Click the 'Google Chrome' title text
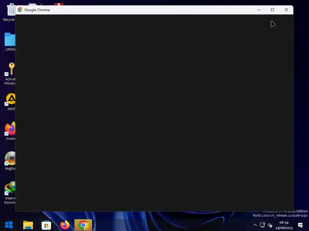Viewport: 309px width, 231px height. tap(37, 10)
